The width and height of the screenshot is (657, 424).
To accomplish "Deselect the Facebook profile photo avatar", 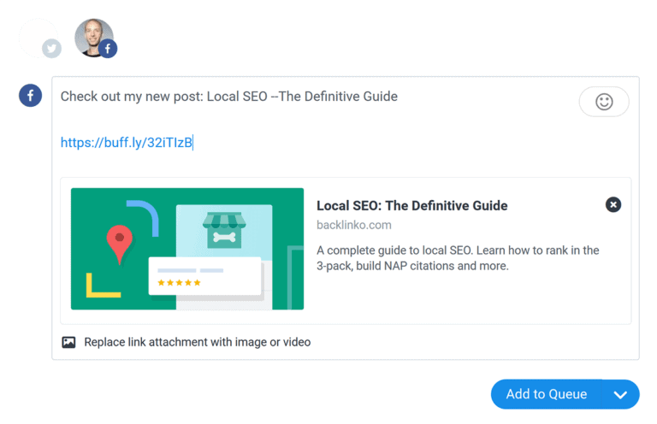I will (x=92, y=36).
